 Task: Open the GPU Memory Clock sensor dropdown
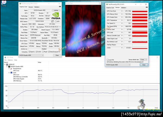tap(122, 14)
